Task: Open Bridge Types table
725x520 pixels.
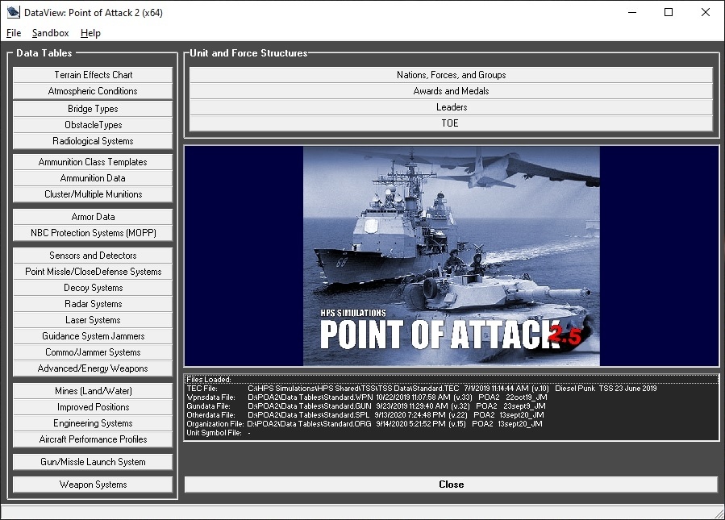Action: (93, 109)
